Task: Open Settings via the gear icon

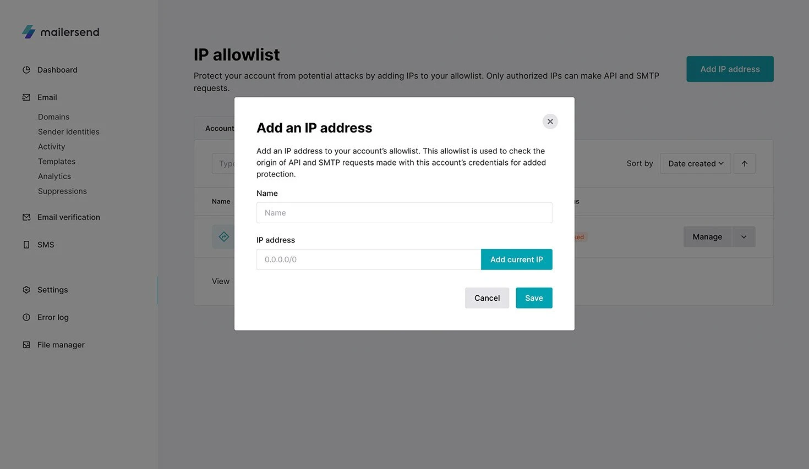Action: point(26,290)
